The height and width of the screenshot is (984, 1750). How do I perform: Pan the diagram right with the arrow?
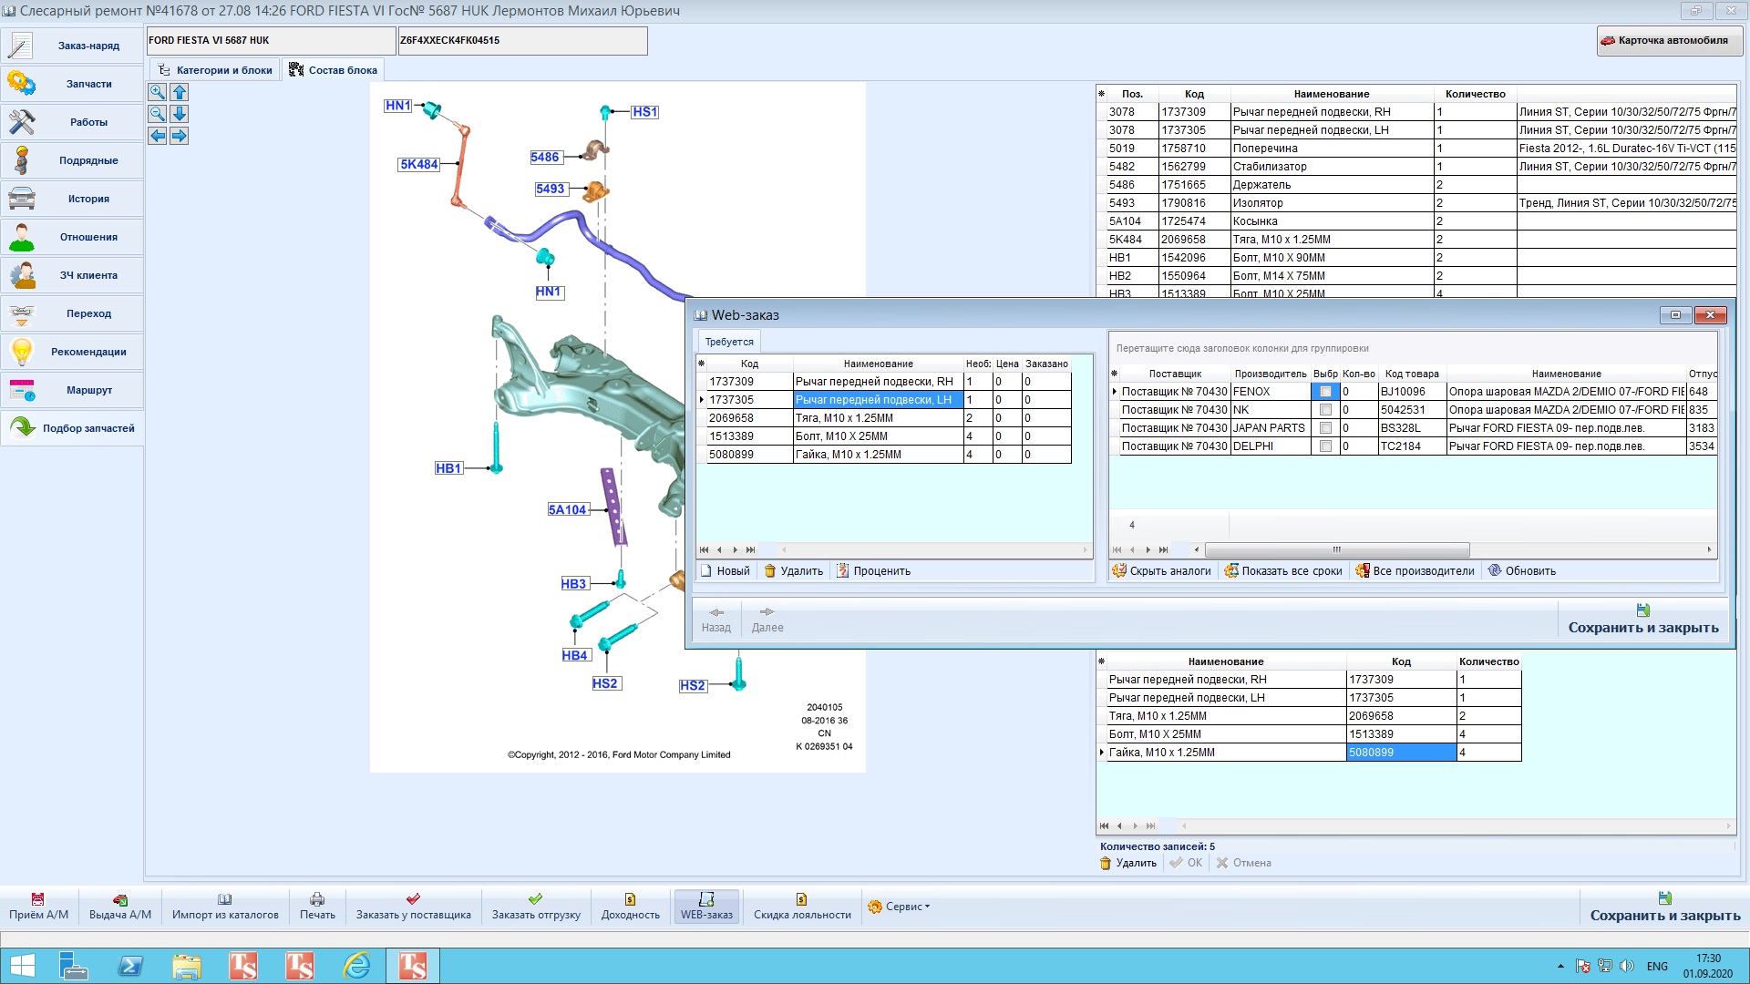tap(180, 136)
